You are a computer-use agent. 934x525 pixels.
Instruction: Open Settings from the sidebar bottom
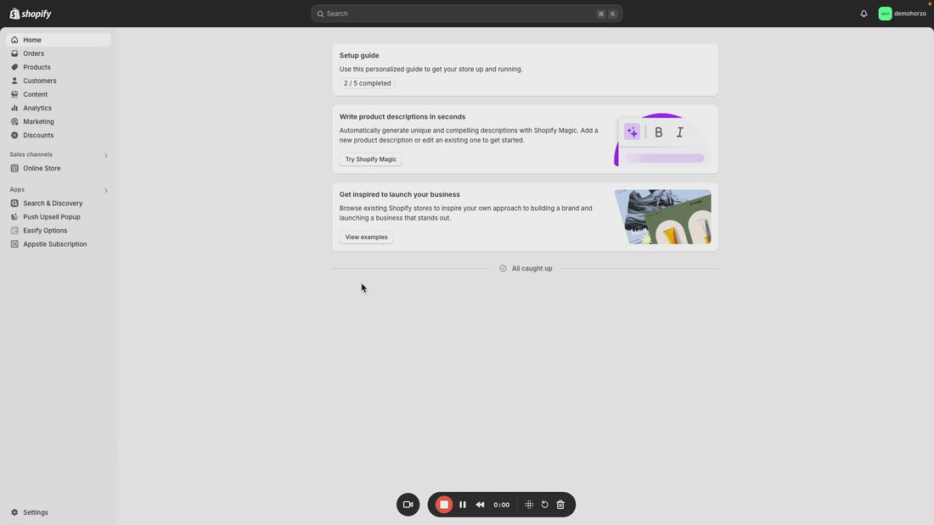[x=36, y=512]
